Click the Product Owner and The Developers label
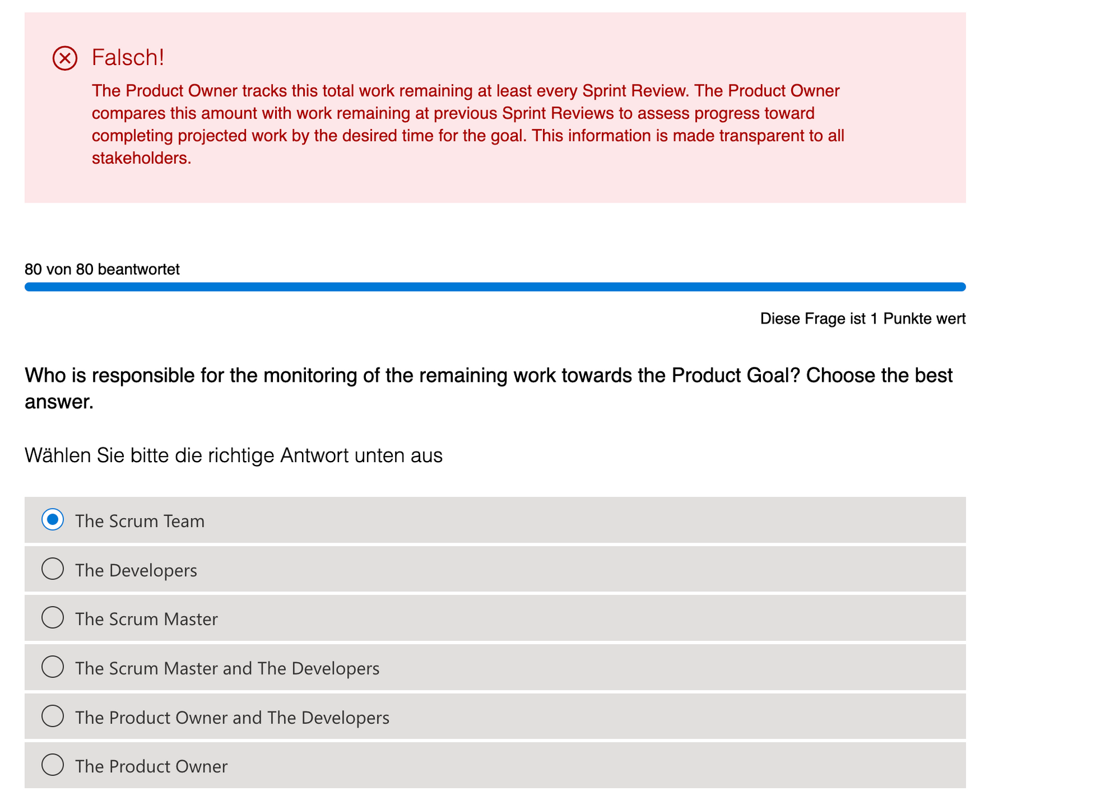This screenshot has height=800, width=1096. (232, 717)
